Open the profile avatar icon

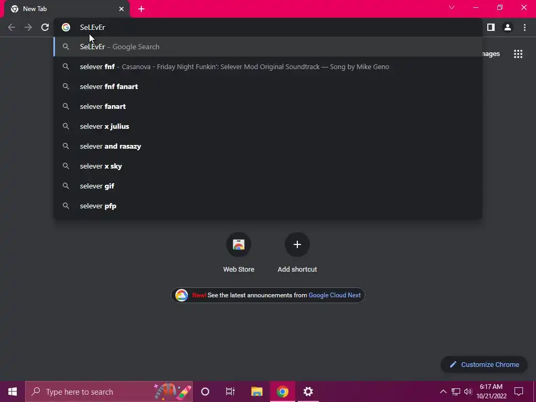508,27
